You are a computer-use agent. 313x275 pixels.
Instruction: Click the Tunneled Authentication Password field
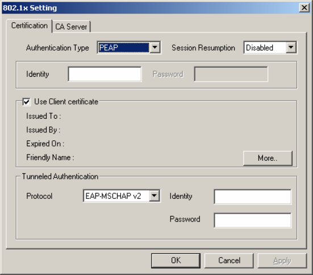point(253,220)
